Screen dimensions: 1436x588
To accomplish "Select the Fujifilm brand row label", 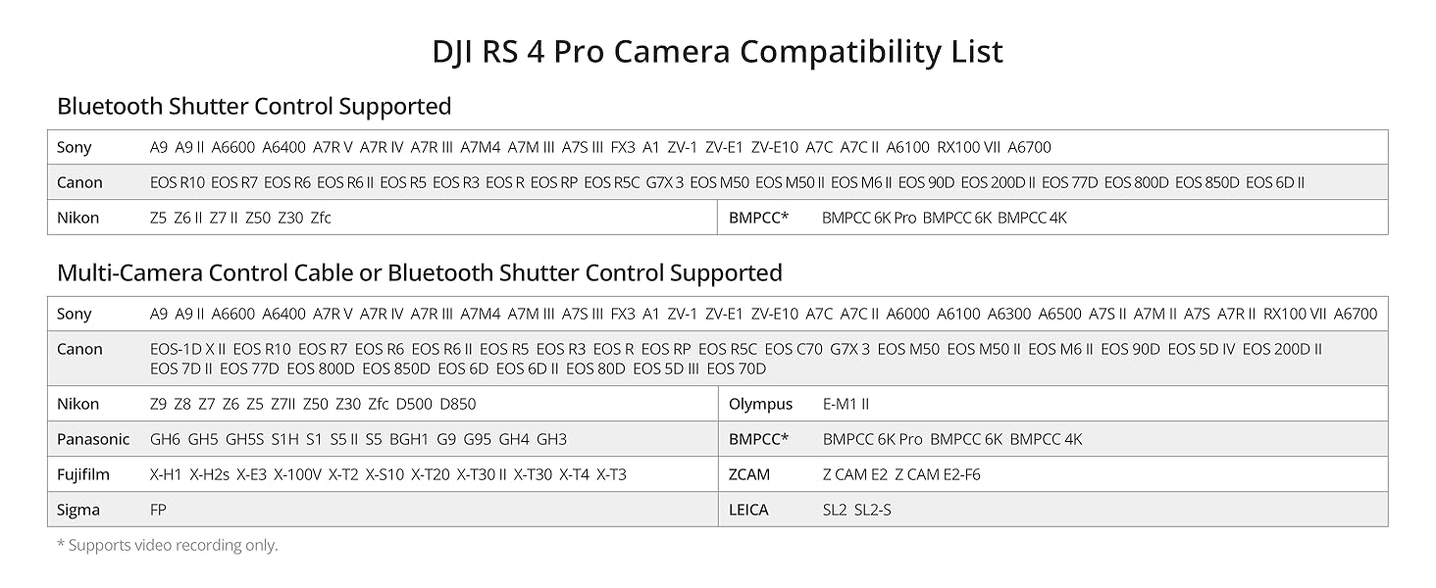I will pyautogui.click(x=83, y=474).
